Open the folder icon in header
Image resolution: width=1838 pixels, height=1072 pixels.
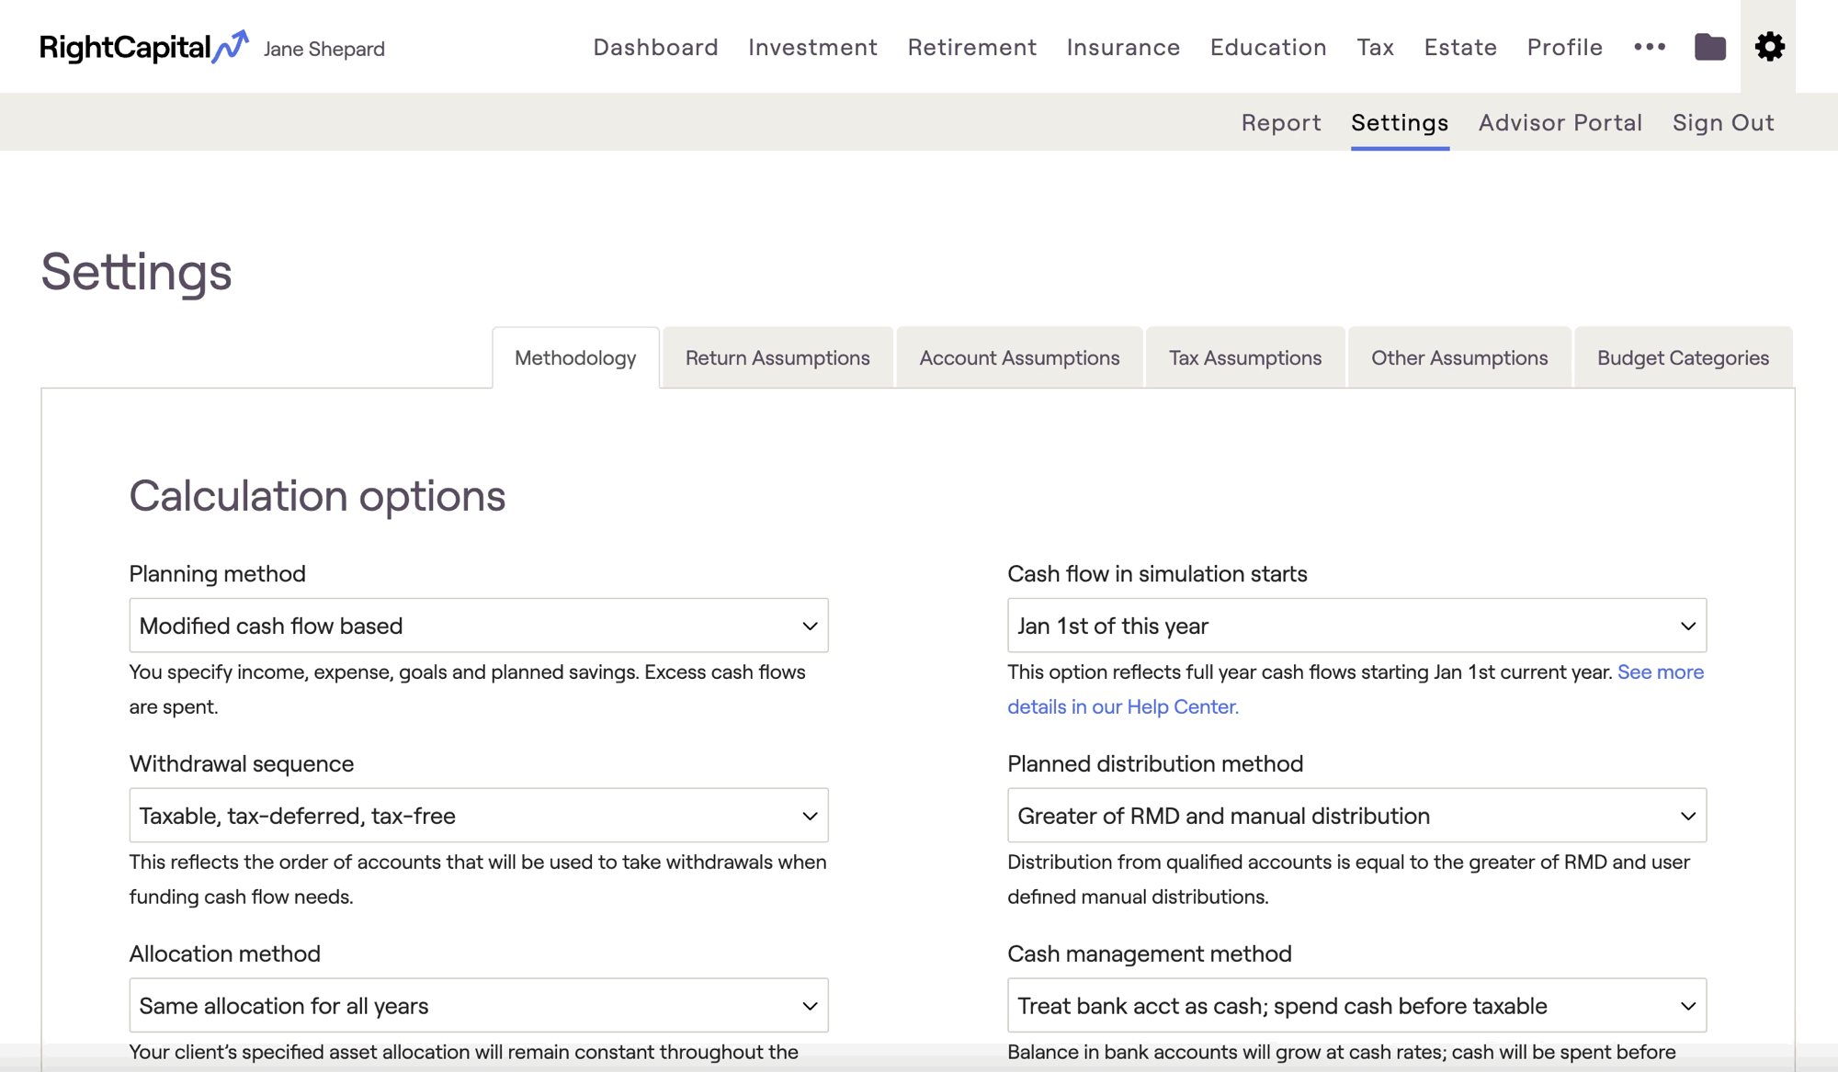[x=1709, y=47]
